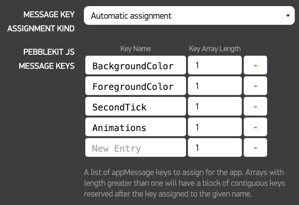Image resolution: width=299 pixels, height=205 pixels.
Task: Select the SecondTick key name field
Action: 135,107
